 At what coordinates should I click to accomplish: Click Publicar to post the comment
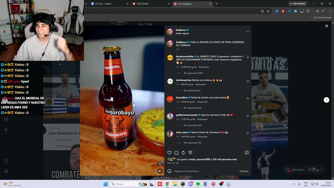pyautogui.click(x=244, y=171)
